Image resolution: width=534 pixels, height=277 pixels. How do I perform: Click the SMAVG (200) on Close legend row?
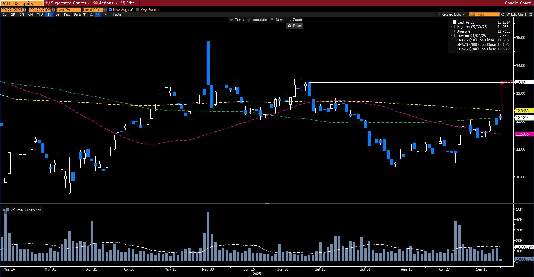coord(482,49)
